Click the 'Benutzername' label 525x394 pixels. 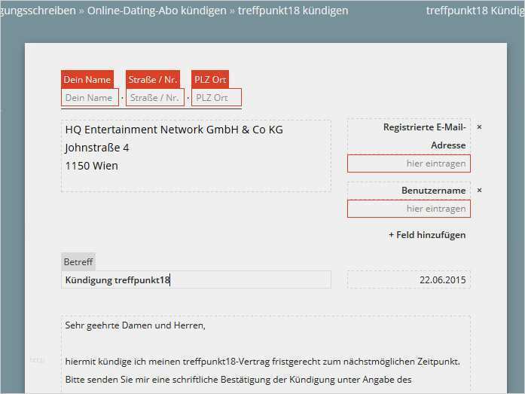tap(434, 191)
